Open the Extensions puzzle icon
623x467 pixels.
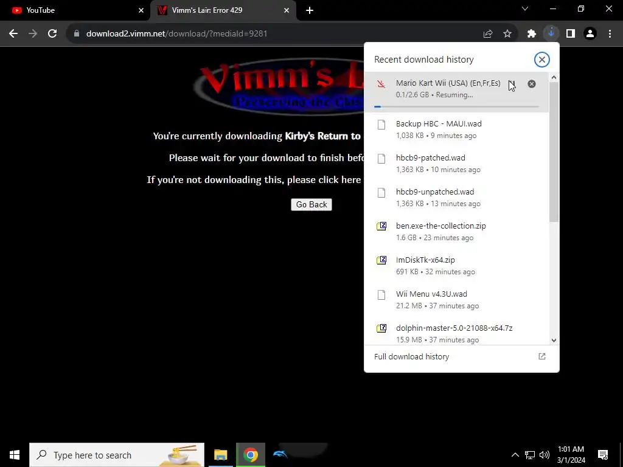click(x=532, y=34)
